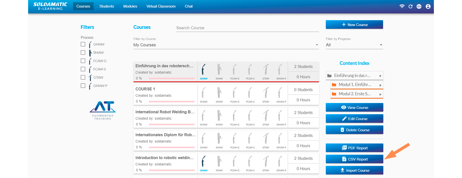Click FCAW-G icon in Introduction to robotic welding row

pyautogui.click(x=235, y=162)
